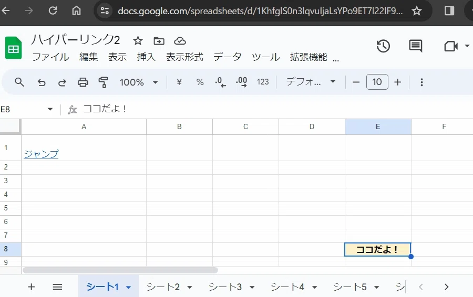The image size is (473, 297).
Task: Open the 表示 menu
Action: pyautogui.click(x=117, y=57)
